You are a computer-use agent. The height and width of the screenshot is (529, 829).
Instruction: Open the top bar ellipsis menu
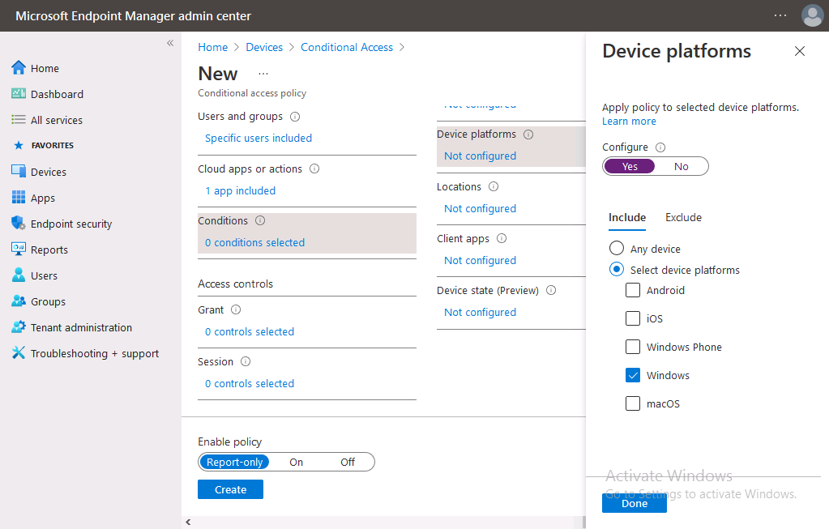click(780, 15)
